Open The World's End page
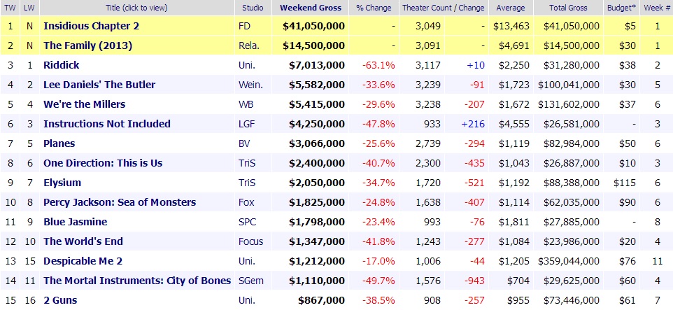The width and height of the screenshot is (673, 310). tap(83, 241)
